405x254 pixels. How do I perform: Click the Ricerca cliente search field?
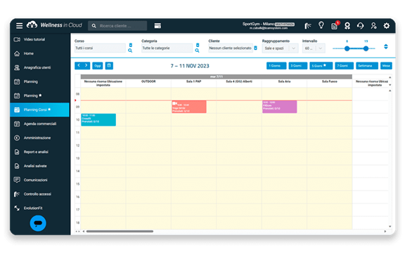click(117, 26)
